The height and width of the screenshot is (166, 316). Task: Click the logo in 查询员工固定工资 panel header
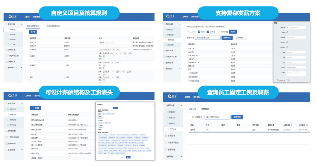(x=173, y=97)
